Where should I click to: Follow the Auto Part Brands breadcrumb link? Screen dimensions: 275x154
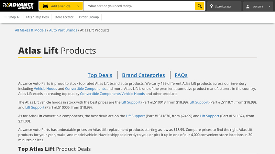[63, 30]
